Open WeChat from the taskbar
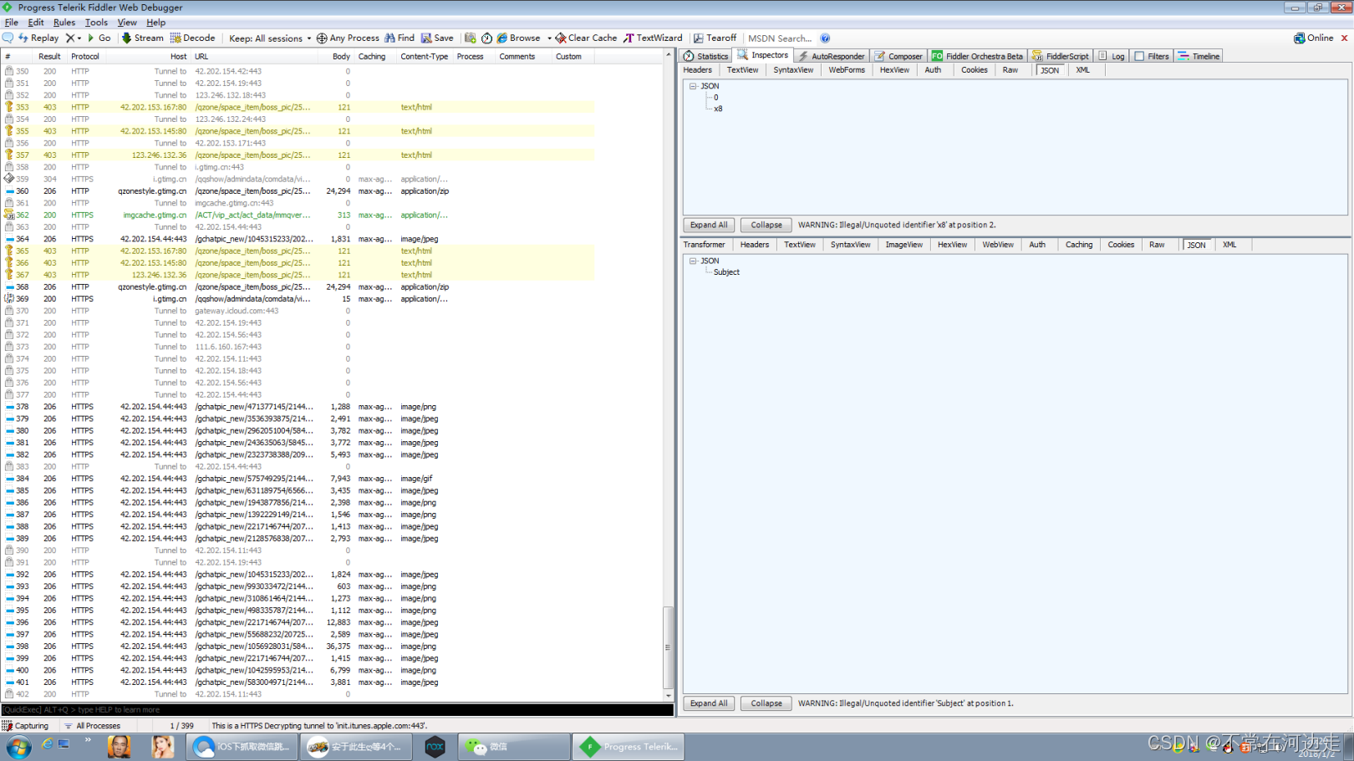The width and height of the screenshot is (1354, 761). tap(514, 747)
